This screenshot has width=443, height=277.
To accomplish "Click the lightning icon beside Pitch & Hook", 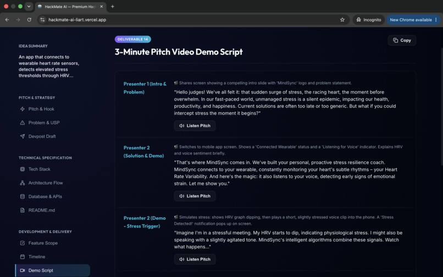I will pyautogui.click(x=23, y=109).
